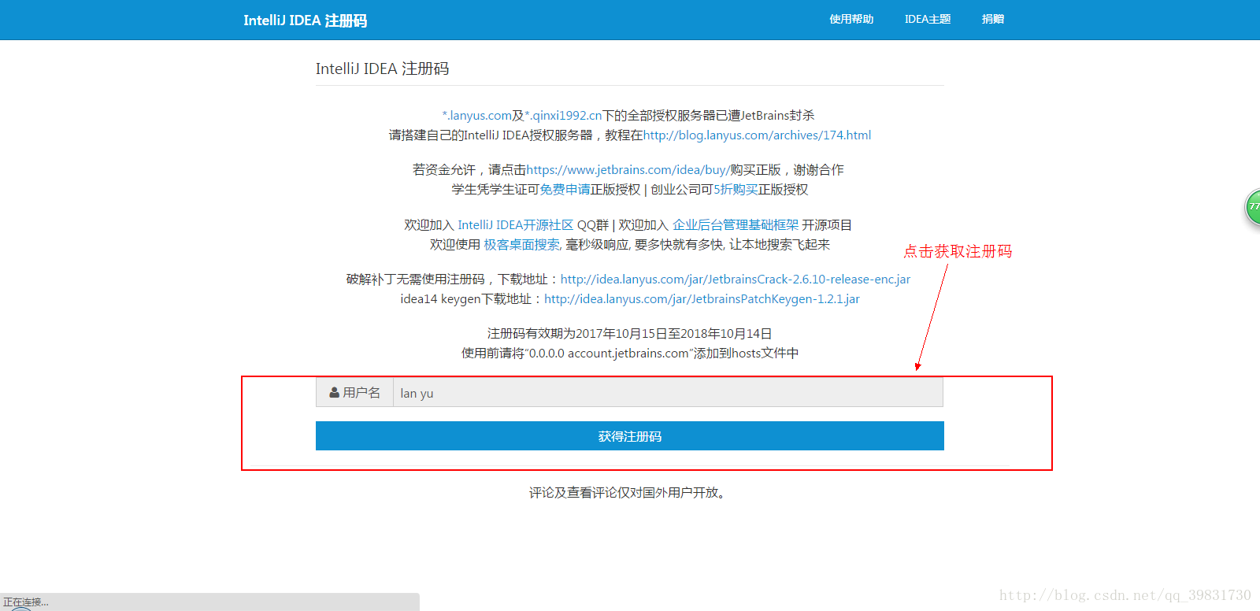The image size is (1260, 611).
Task: Open blog.lanyus.com/archives/174.html tutorial link
Action: tap(757, 135)
